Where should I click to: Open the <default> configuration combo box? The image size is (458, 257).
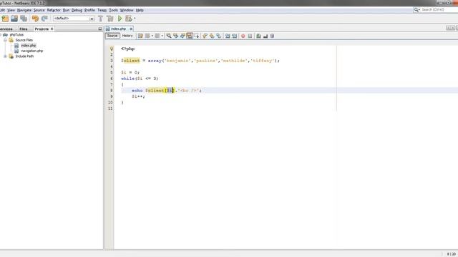(74, 19)
